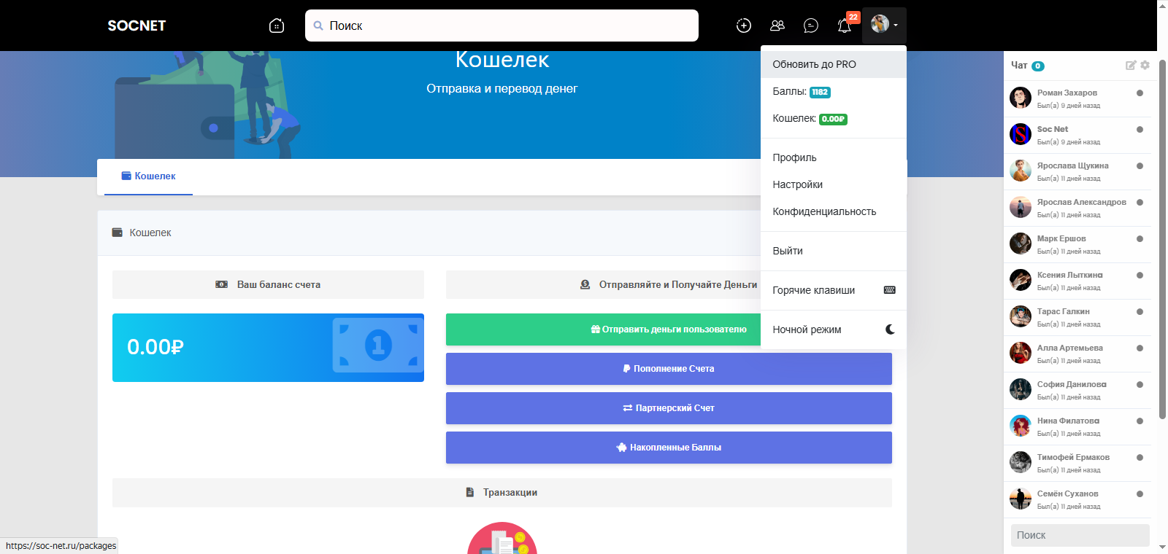Image resolution: width=1168 pixels, height=554 pixels.
Task: Expand the user avatar dropdown menu
Action: (884, 25)
